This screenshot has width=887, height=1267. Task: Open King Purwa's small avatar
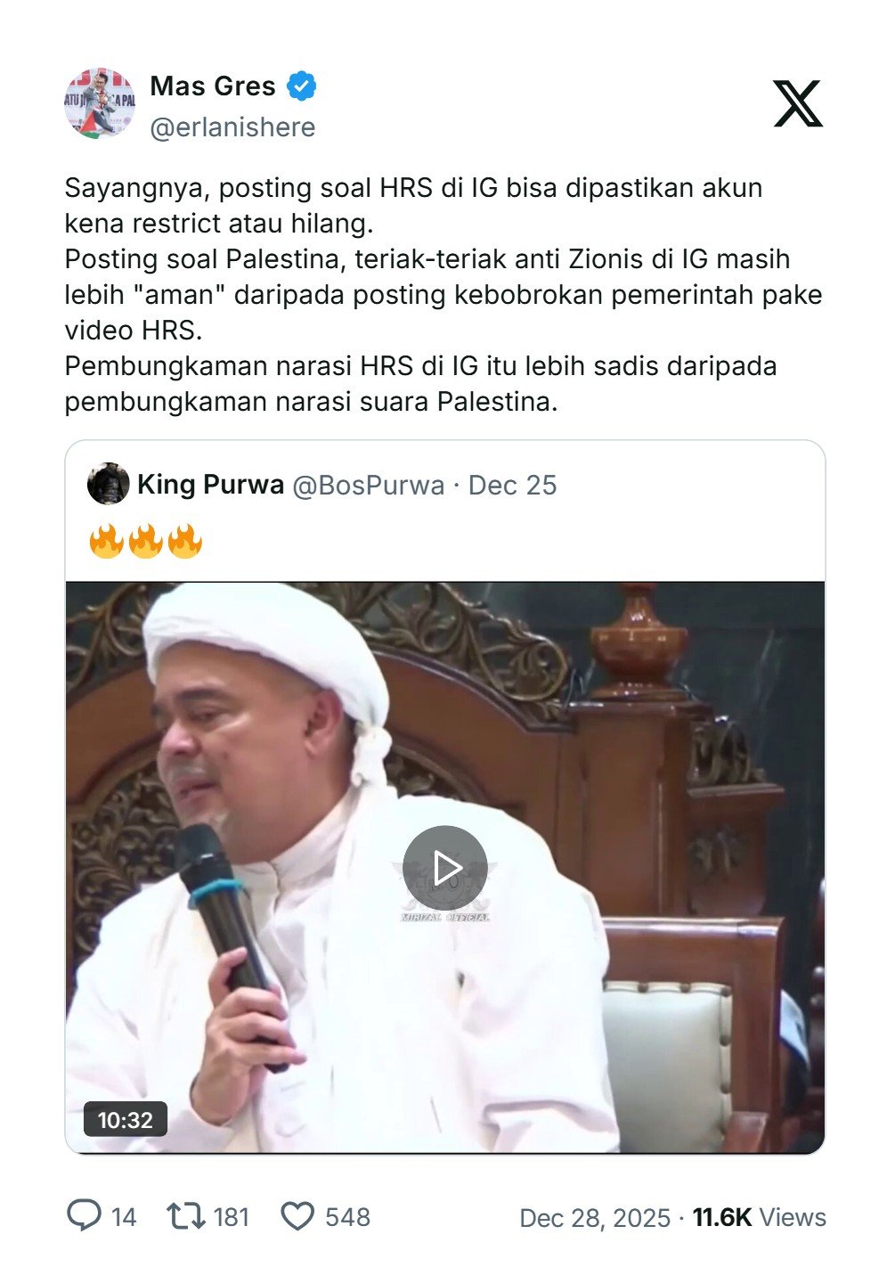[x=108, y=485]
